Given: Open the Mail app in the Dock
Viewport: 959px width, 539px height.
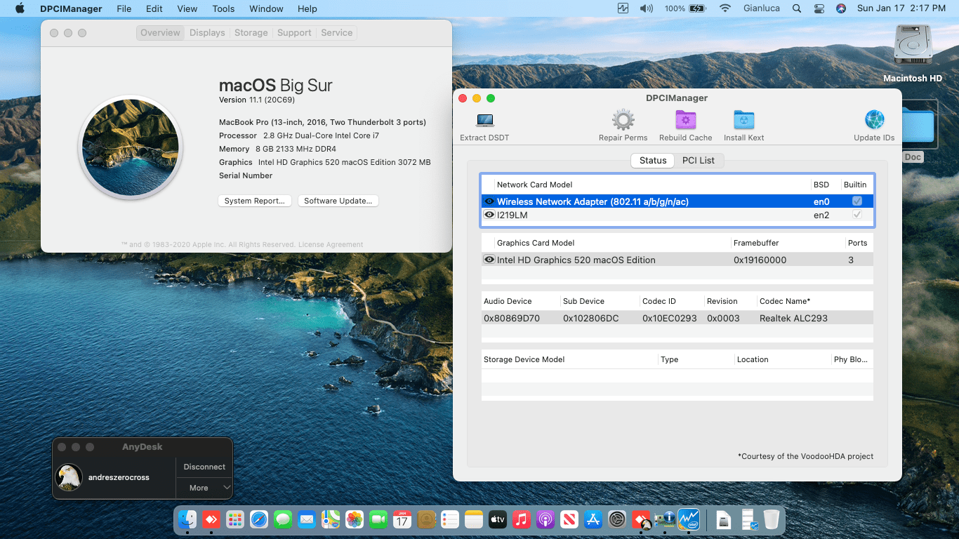Looking at the screenshot, I should click(306, 519).
